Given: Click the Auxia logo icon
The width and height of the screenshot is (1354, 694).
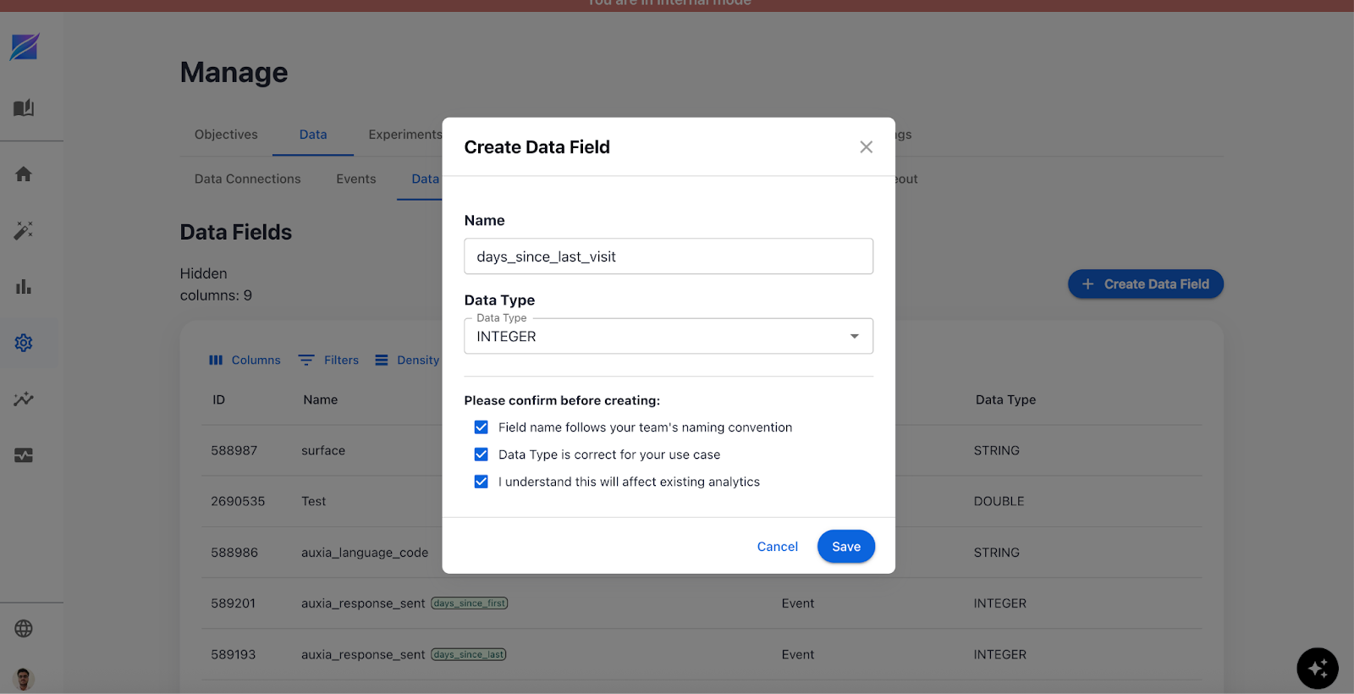Looking at the screenshot, I should coord(25,47).
